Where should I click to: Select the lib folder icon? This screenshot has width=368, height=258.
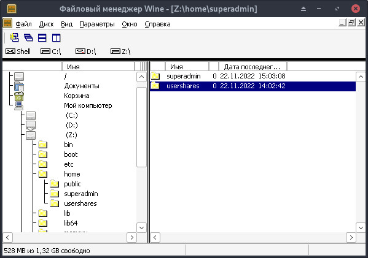[x=43, y=213]
